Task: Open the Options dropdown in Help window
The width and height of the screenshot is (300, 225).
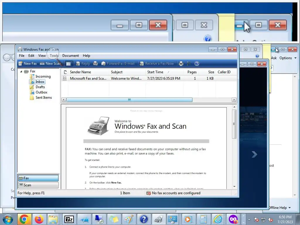Action: point(288,58)
